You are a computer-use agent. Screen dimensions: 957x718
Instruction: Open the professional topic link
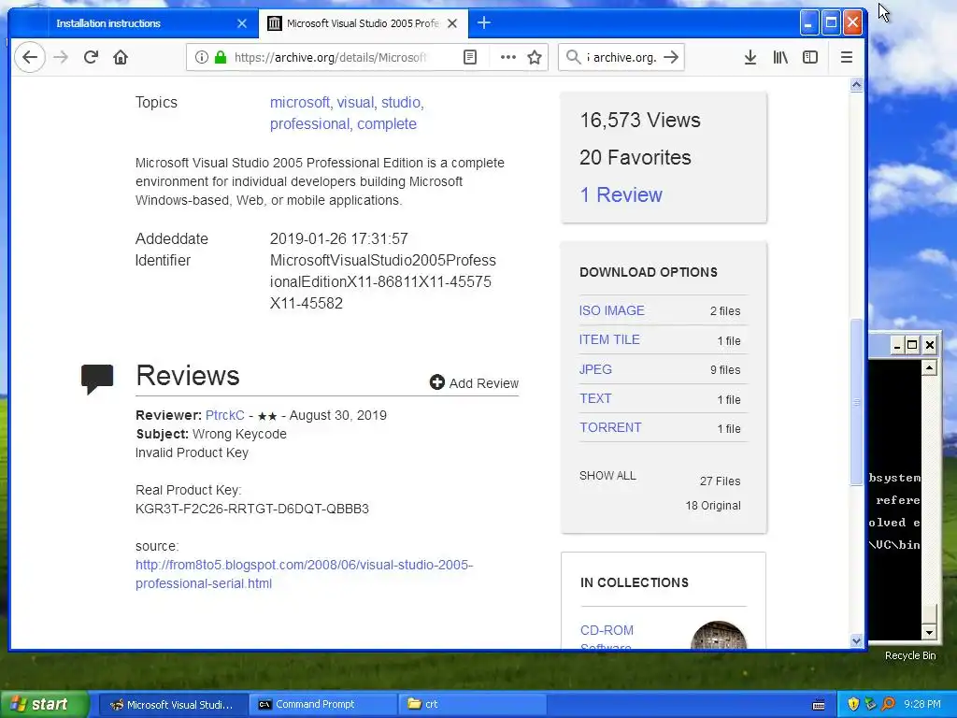point(310,124)
